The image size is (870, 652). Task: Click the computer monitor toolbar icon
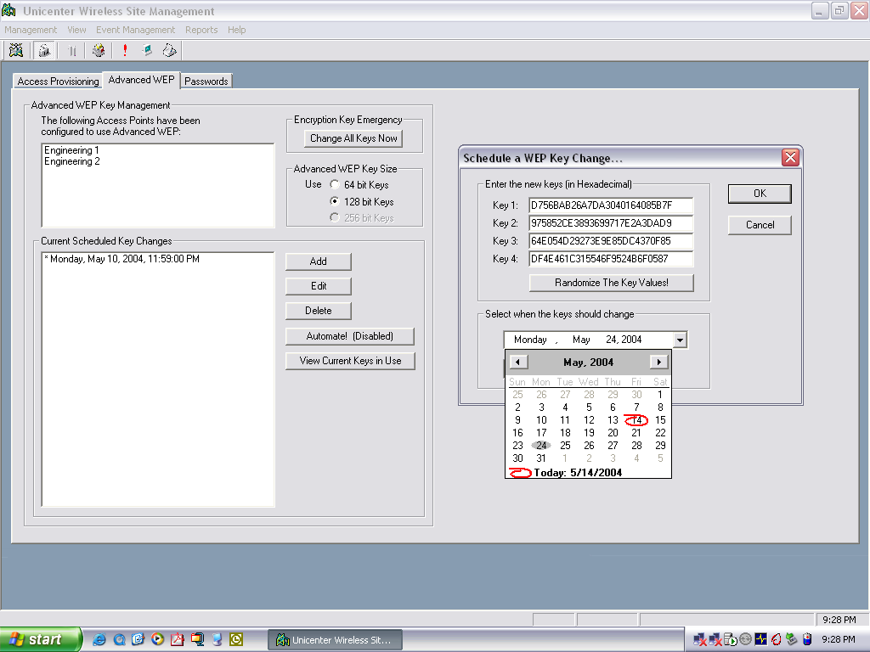147,50
